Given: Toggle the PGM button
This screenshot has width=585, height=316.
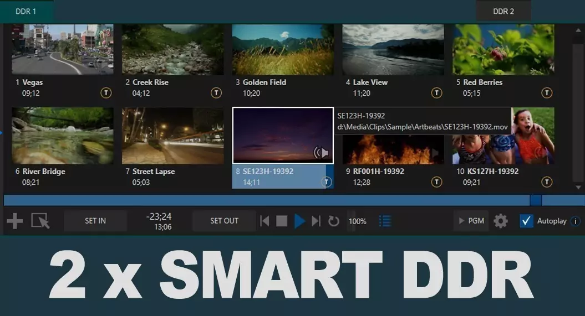Looking at the screenshot, I should coord(471,221).
